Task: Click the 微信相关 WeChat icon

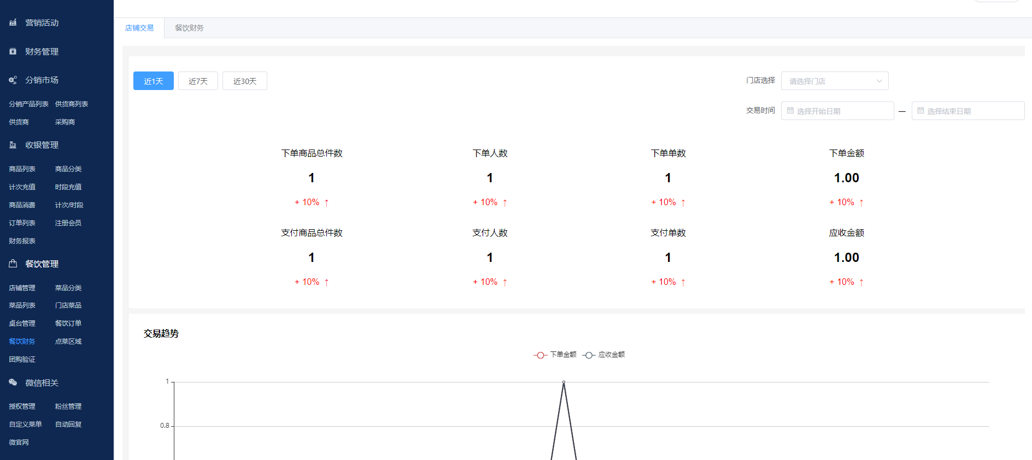Action: point(13,383)
